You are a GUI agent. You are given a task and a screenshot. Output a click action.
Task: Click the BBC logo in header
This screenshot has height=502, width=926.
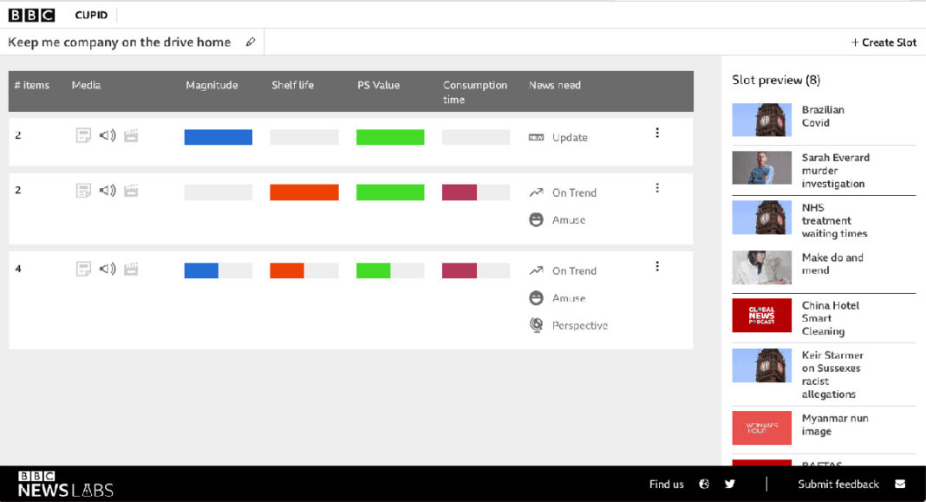pos(31,15)
